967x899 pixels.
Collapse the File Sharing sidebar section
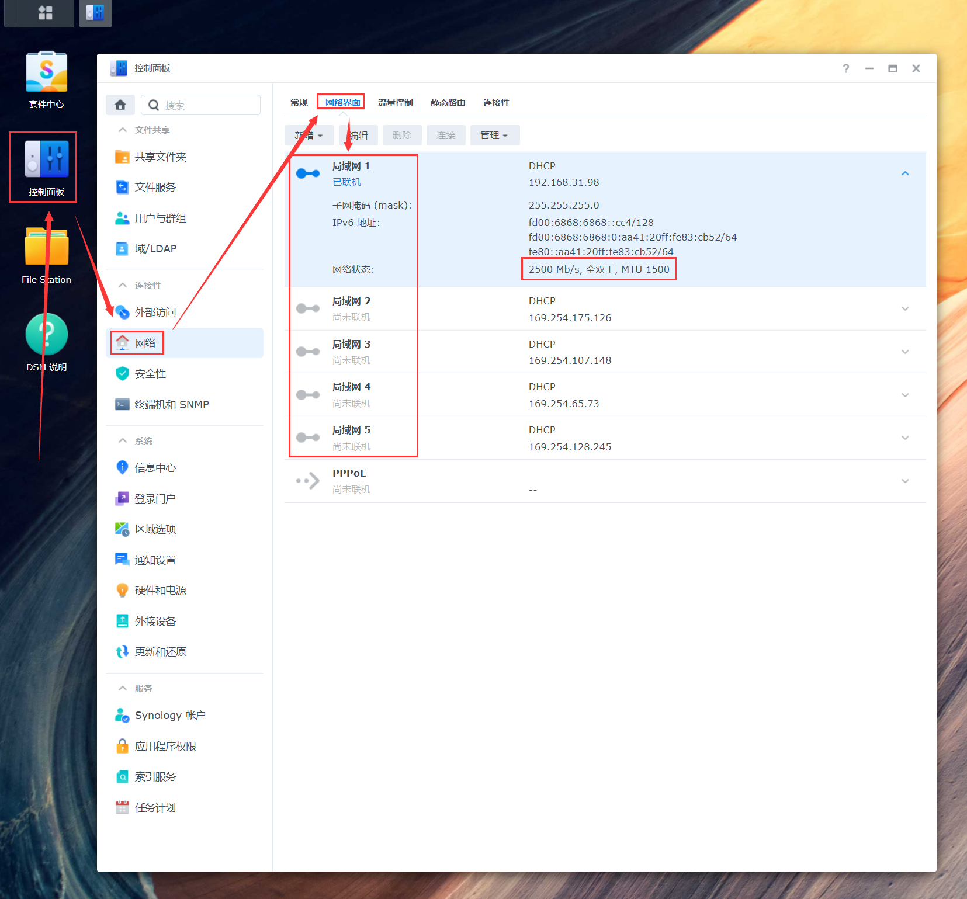coord(123,130)
